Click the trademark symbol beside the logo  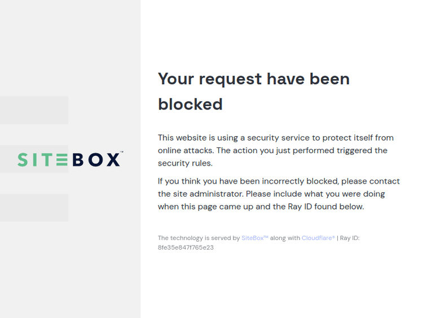[121, 153]
